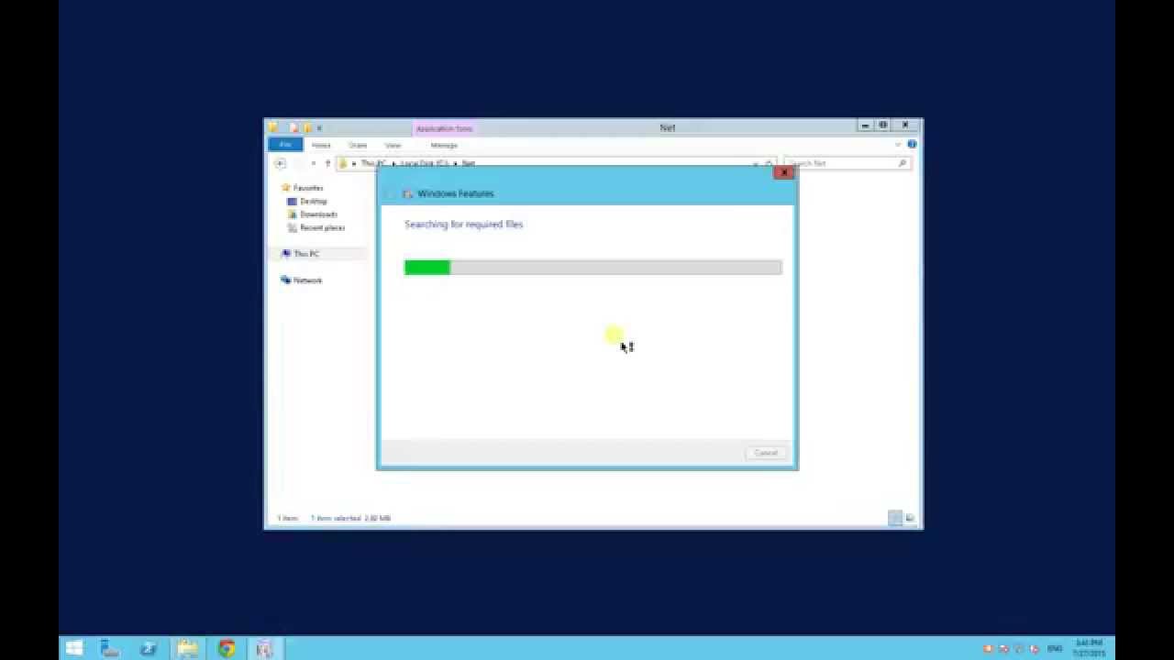Open PowerShell from taskbar

149,648
